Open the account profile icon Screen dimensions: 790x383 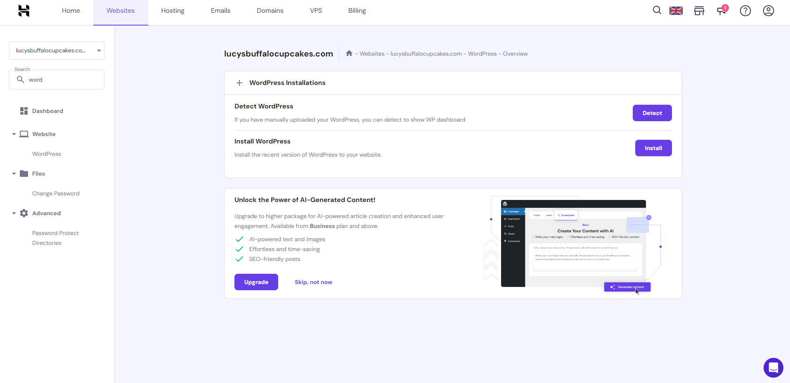point(768,10)
